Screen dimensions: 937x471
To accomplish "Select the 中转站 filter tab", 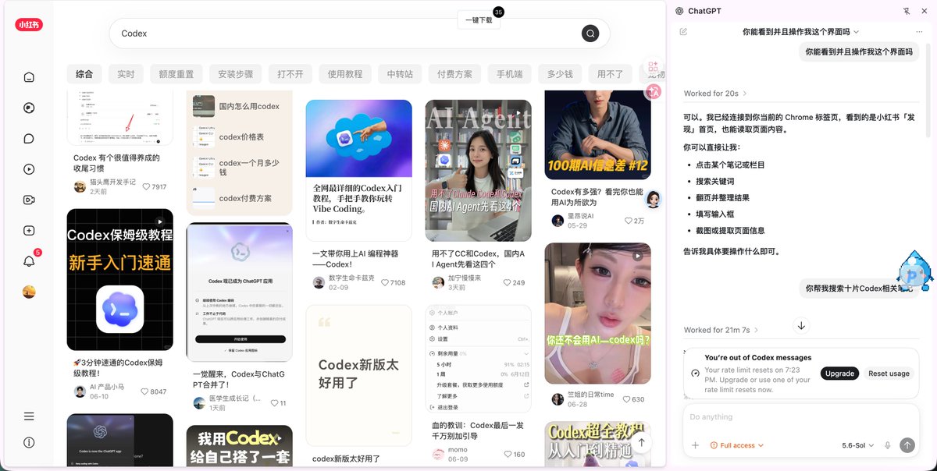I will [x=400, y=74].
